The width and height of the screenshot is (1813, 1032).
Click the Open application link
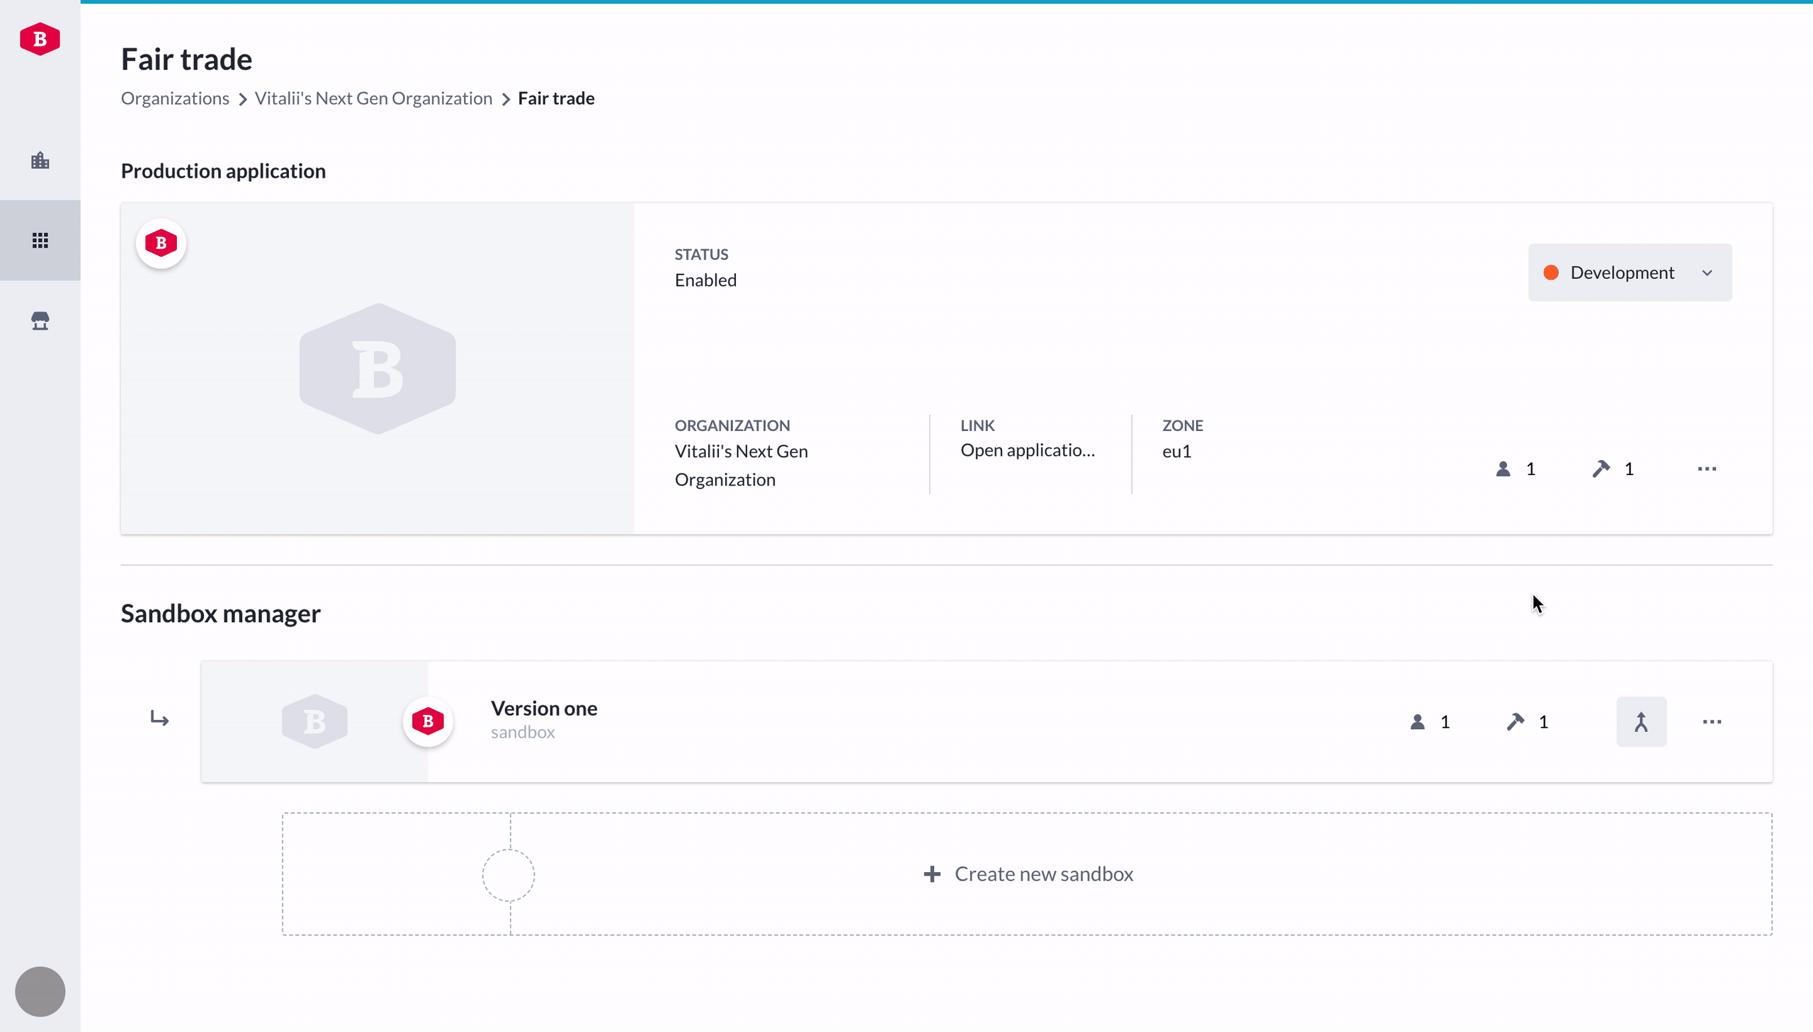pos(1027,450)
